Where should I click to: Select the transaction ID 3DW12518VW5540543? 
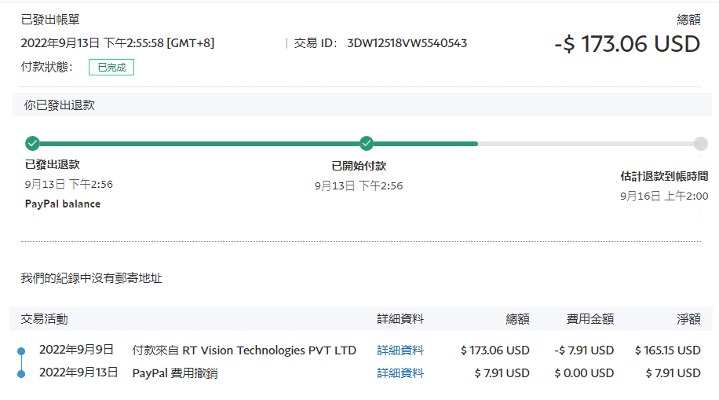[x=407, y=43]
